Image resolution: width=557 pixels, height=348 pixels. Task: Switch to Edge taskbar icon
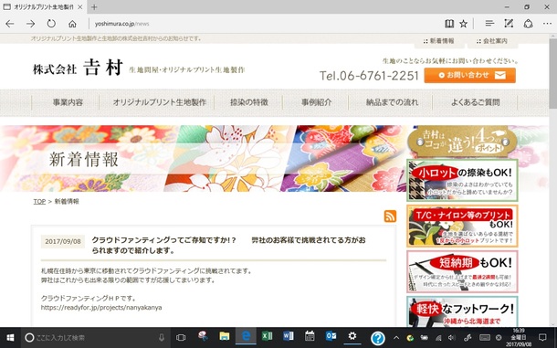(246, 336)
